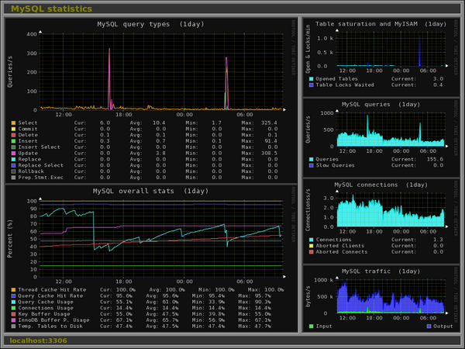This screenshot has width=465, height=349.
Task: Click the green Input traffic legend swatch
Action: [x=310, y=326]
